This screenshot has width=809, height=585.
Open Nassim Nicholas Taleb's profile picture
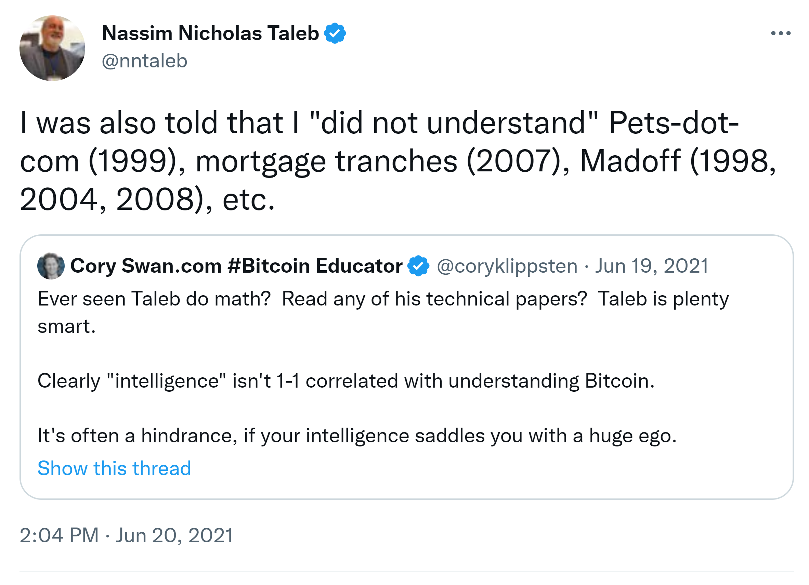pos(52,48)
